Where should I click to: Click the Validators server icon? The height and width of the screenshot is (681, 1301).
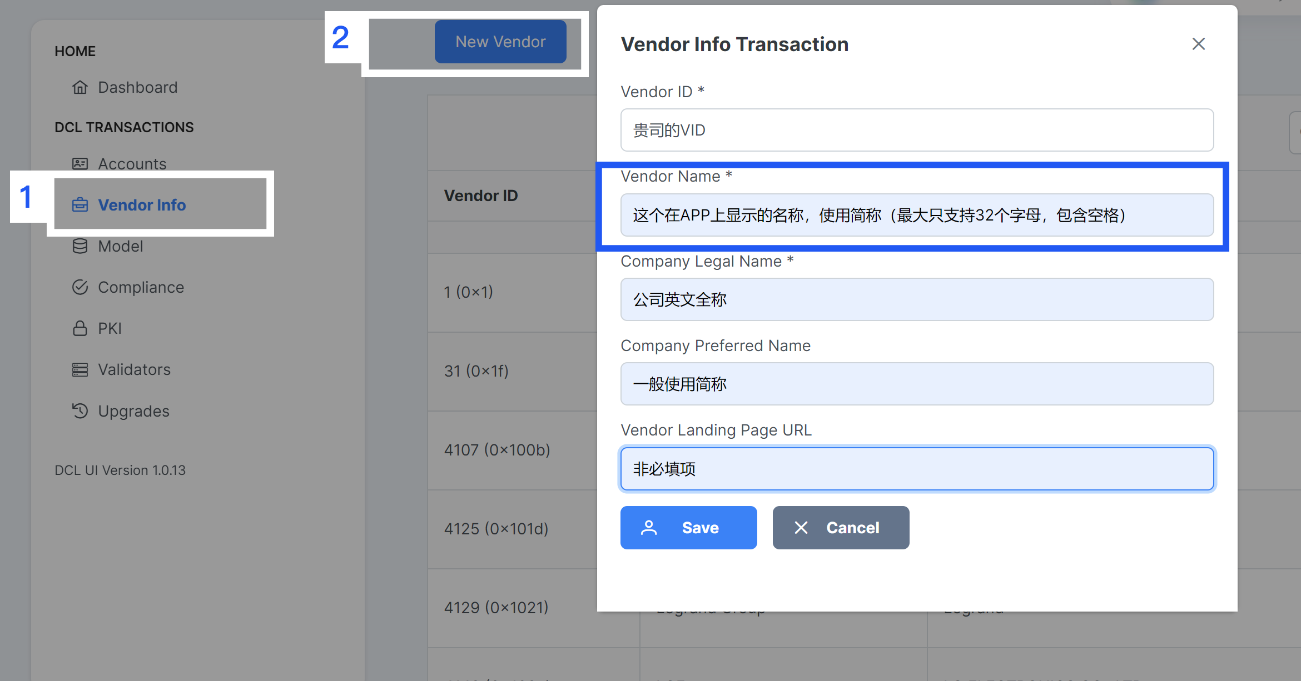(x=80, y=369)
